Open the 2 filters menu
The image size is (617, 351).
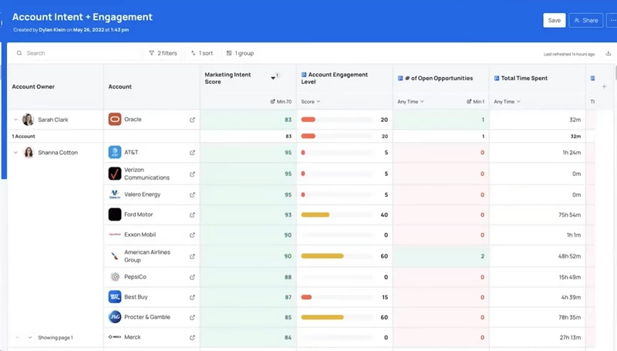[x=163, y=53]
